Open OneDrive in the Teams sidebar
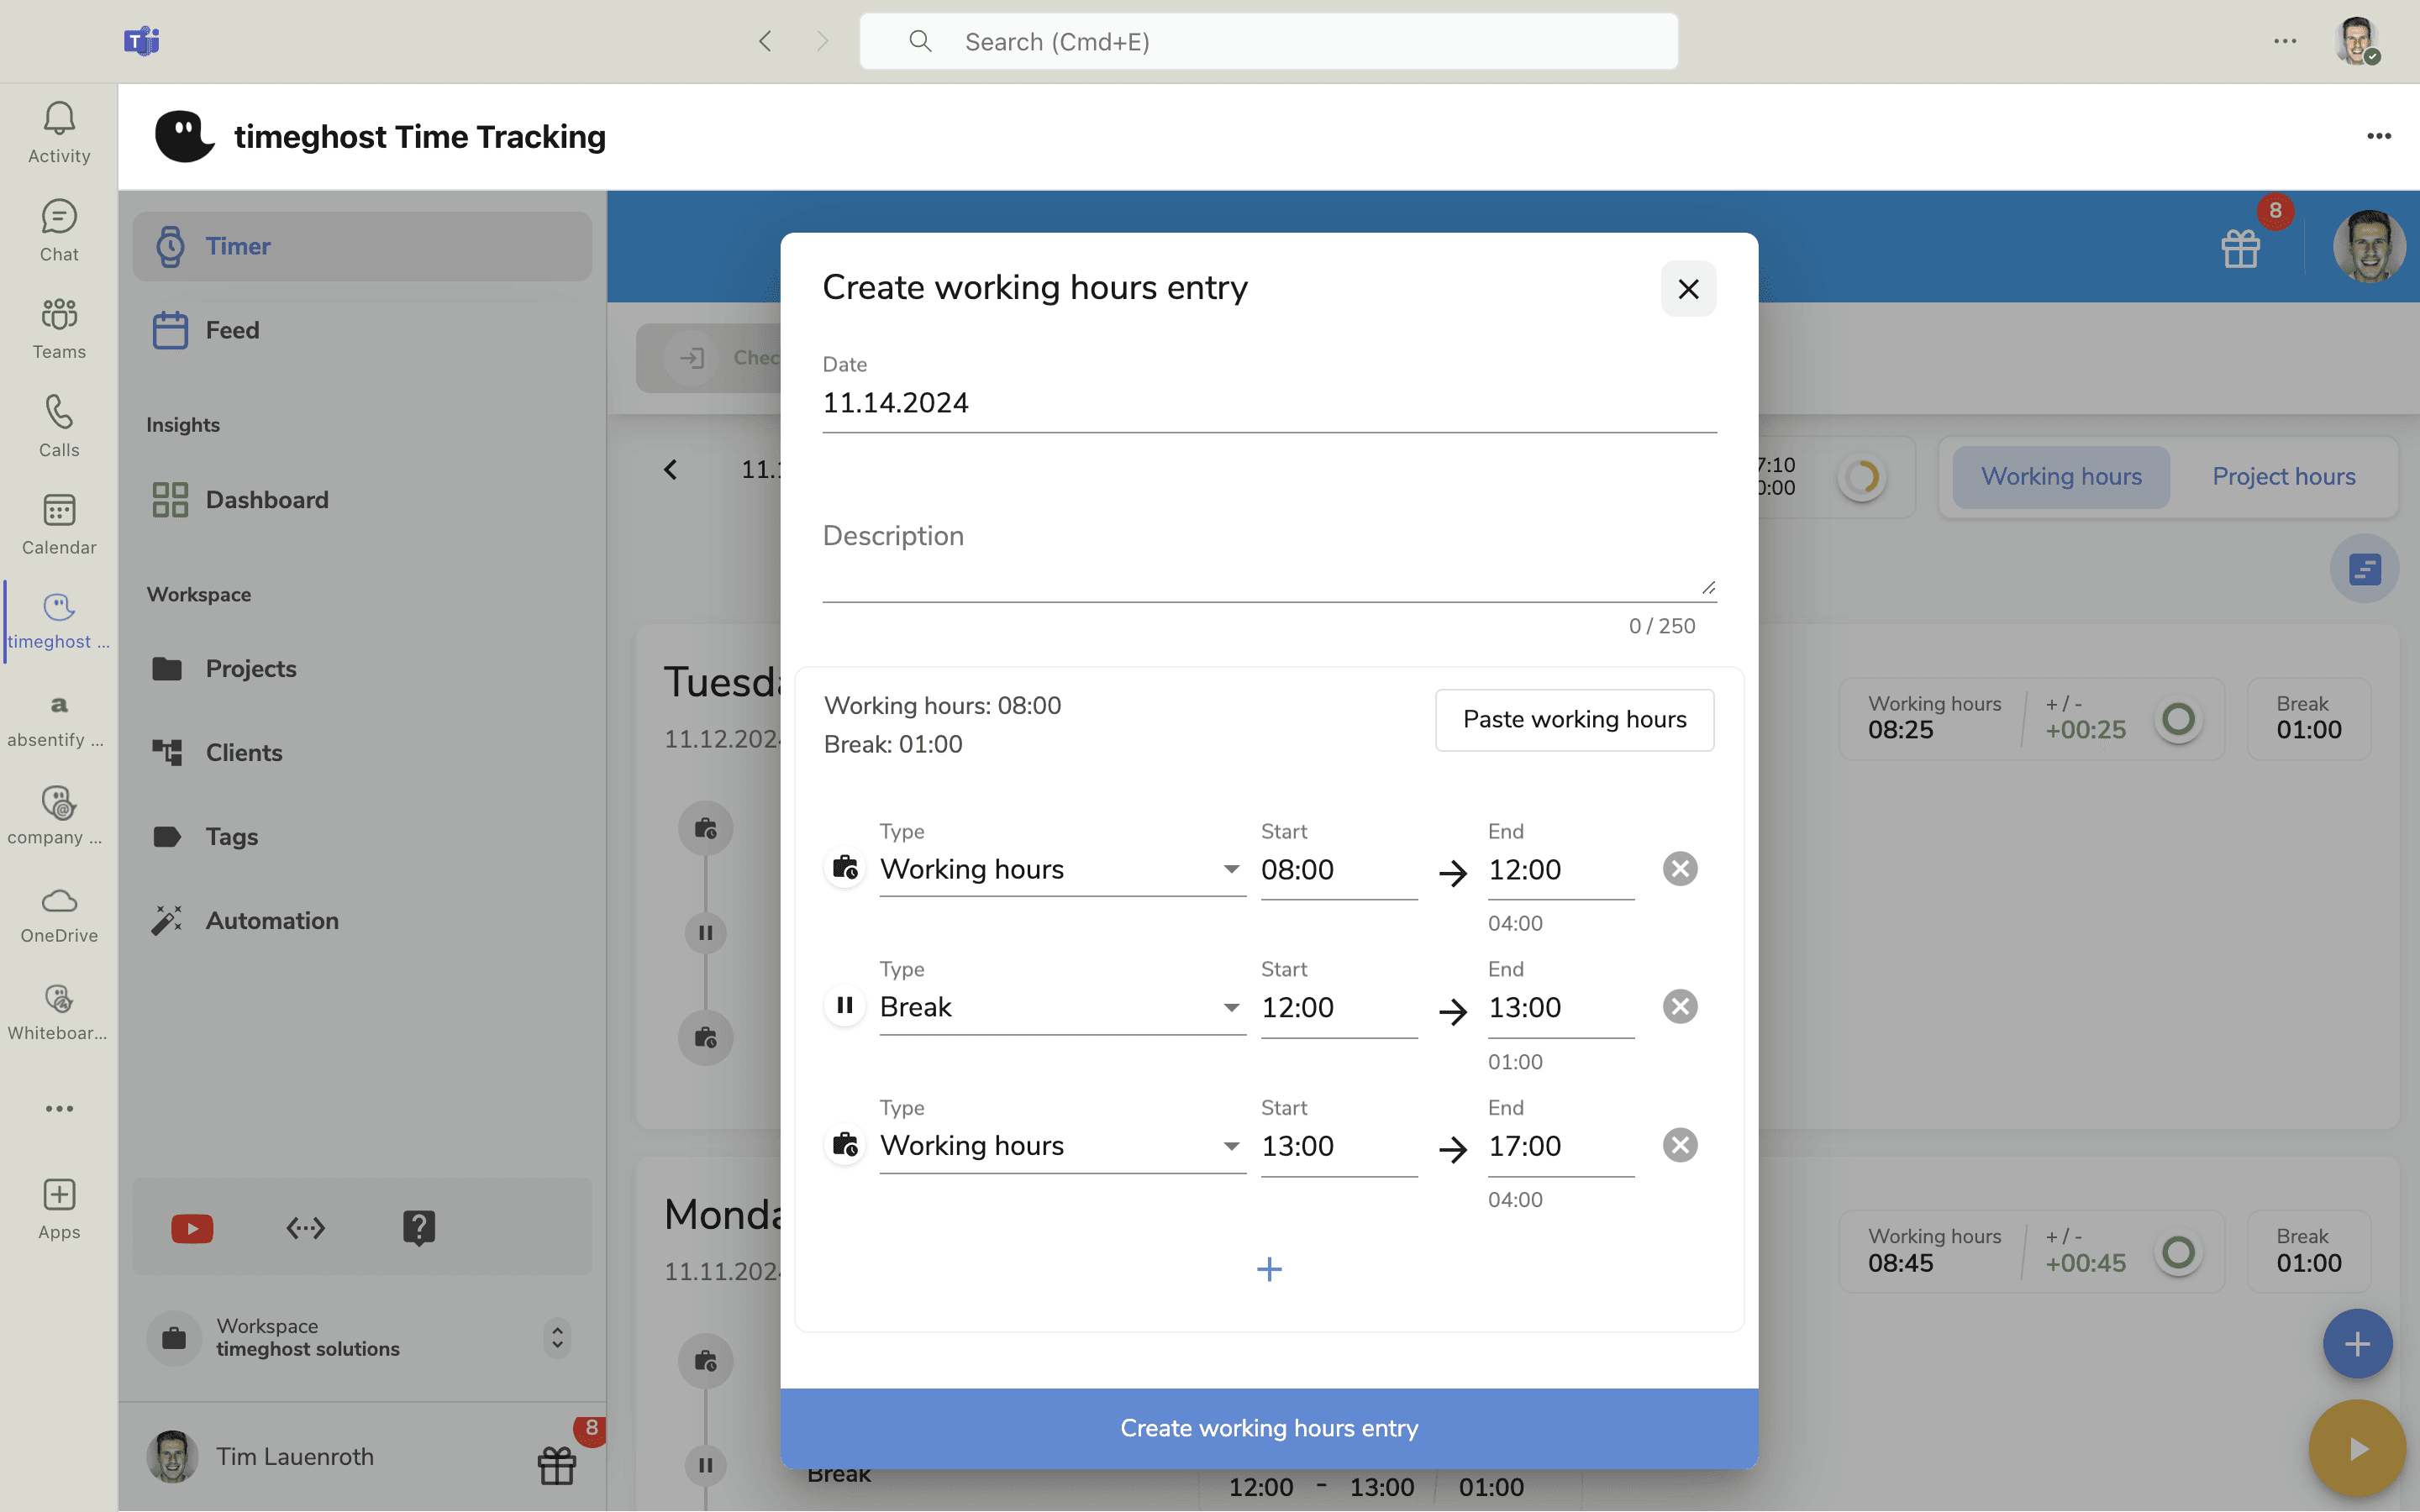Image resolution: width=2420 pixels, height=1512 pixels. click(x=59, y=914)
